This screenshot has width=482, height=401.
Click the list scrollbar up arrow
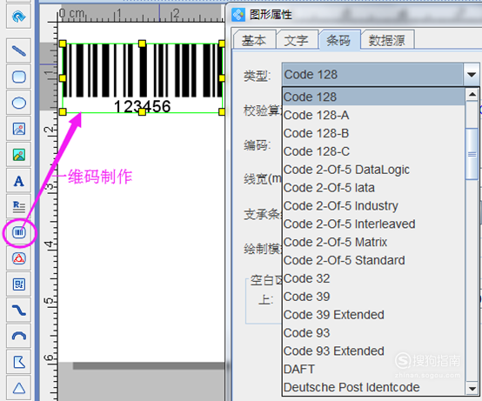point(472,95)
